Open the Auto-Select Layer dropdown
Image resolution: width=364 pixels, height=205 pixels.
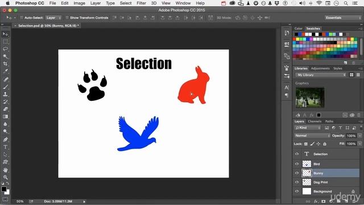coord(53,18)
